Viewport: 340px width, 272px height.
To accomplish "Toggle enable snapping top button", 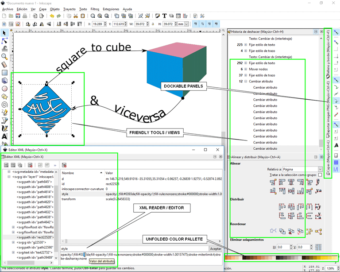I will 336,32.
